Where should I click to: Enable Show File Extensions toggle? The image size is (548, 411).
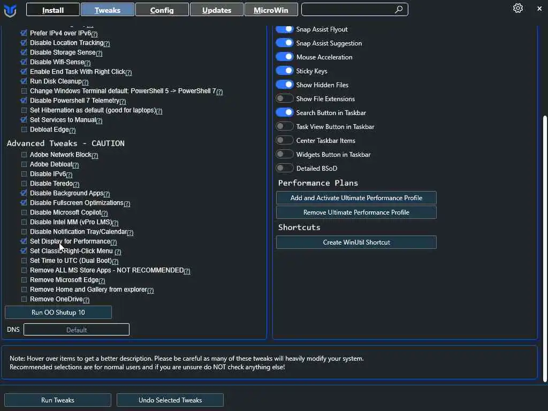(x=285, y=98)
